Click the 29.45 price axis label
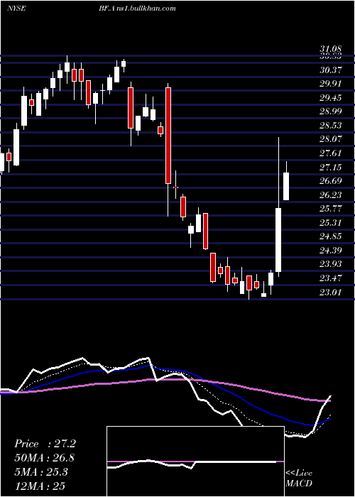 (331, 97)
